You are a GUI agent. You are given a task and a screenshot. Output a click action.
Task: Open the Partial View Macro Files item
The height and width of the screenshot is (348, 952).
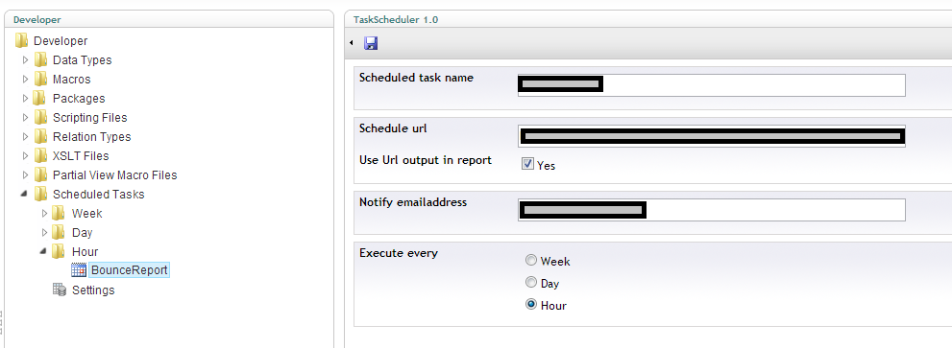coord(114,175)
